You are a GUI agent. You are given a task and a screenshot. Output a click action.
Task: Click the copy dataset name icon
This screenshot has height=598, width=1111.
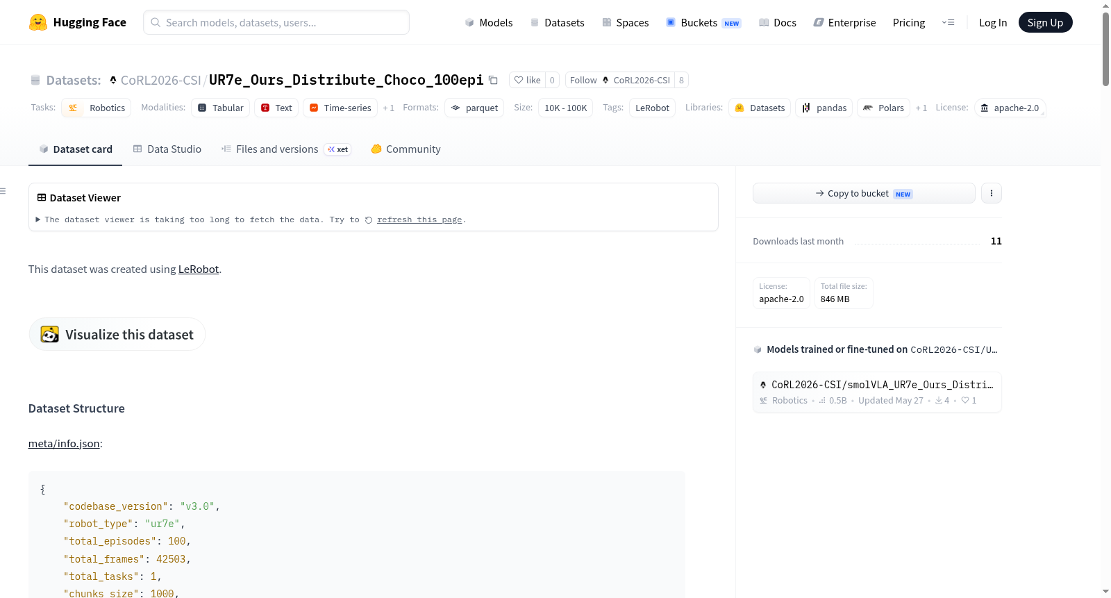(493, 80)
